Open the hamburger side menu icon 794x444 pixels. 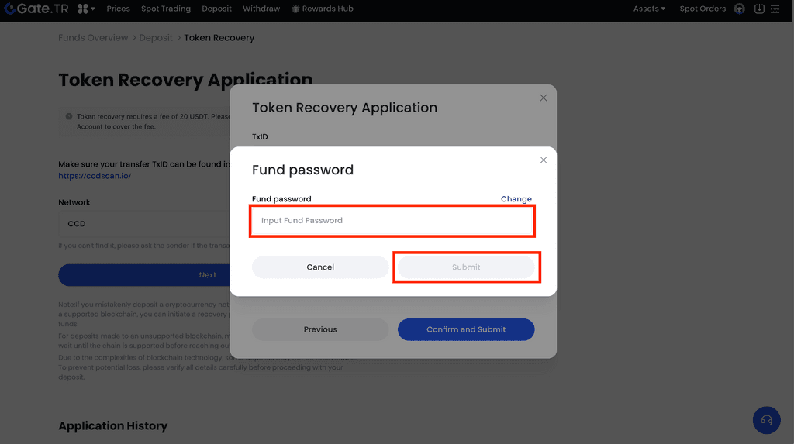[x=775, y=9]
